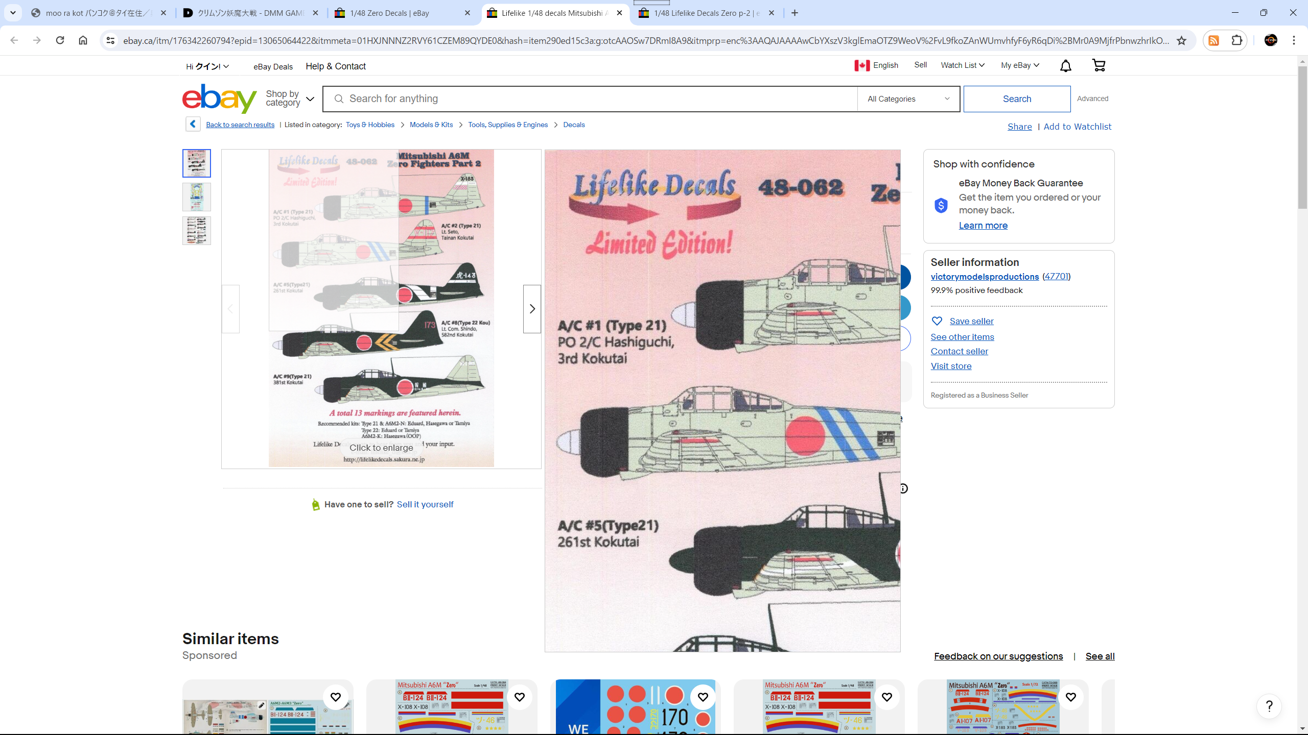Open Feedback on our suggestions link
1308x735 pixels.
[x=998, y=656]
